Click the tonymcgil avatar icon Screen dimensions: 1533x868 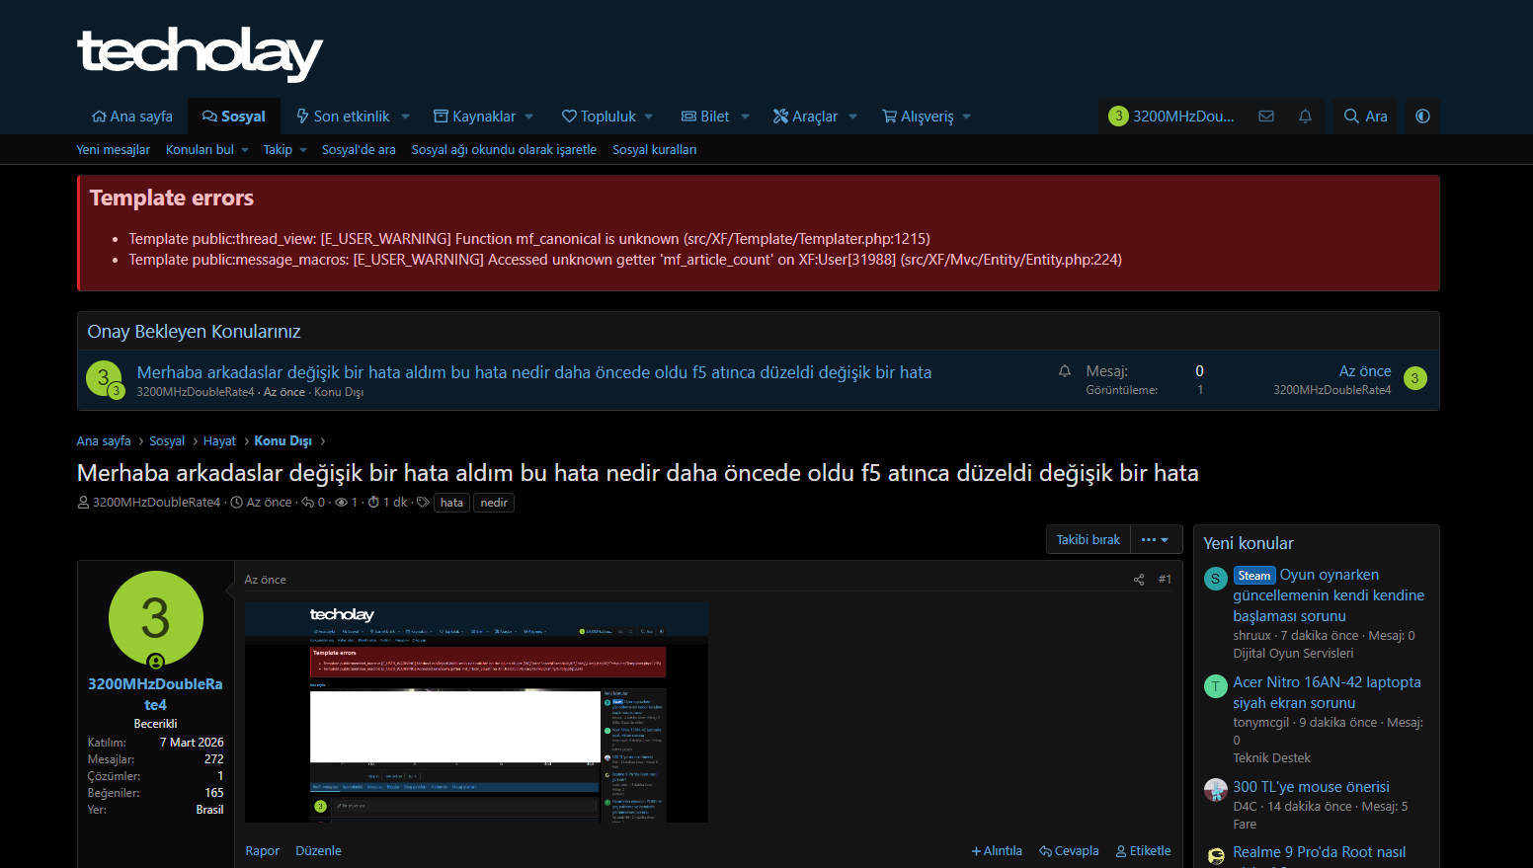(x=1216, y=686)
